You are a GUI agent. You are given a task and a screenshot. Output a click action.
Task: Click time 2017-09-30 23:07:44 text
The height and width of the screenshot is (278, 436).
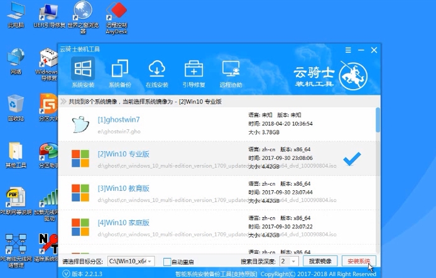point(281,192)
